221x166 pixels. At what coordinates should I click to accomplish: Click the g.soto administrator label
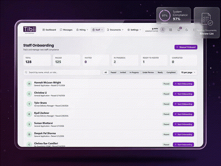152,30
